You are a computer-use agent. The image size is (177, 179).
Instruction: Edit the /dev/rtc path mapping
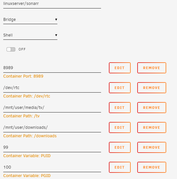[120, 88]
